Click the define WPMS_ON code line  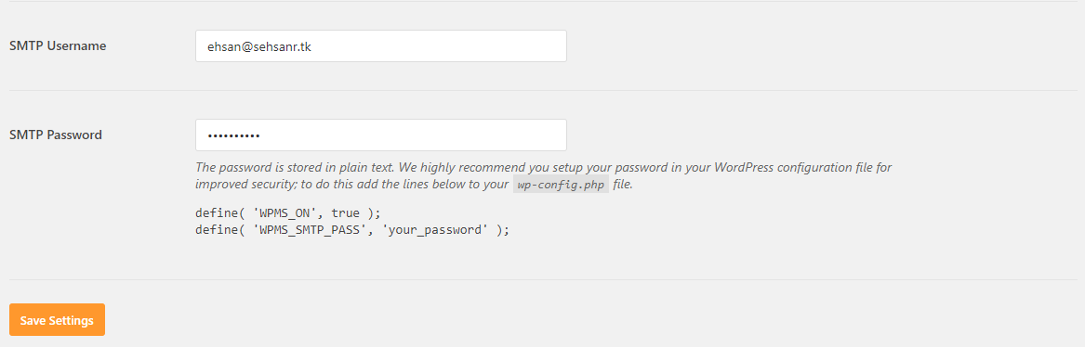(288, 213)
